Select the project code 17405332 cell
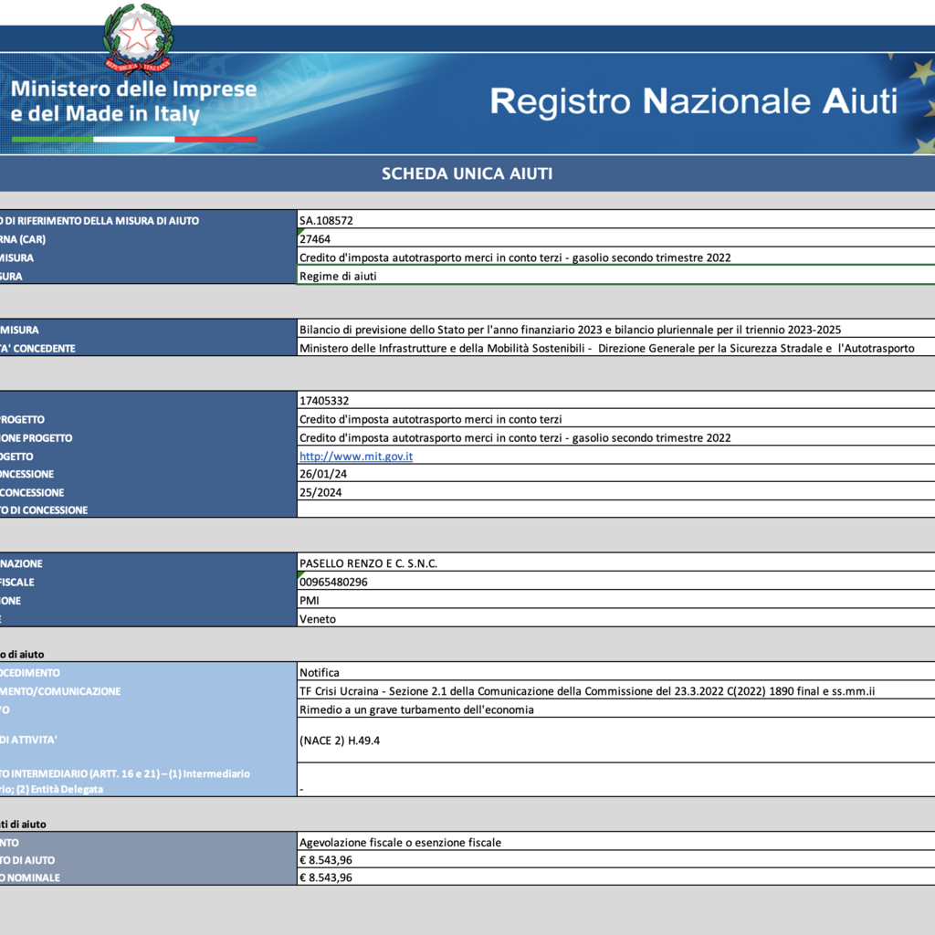Screen dimensions: 935x935 [x=615, y=401]
